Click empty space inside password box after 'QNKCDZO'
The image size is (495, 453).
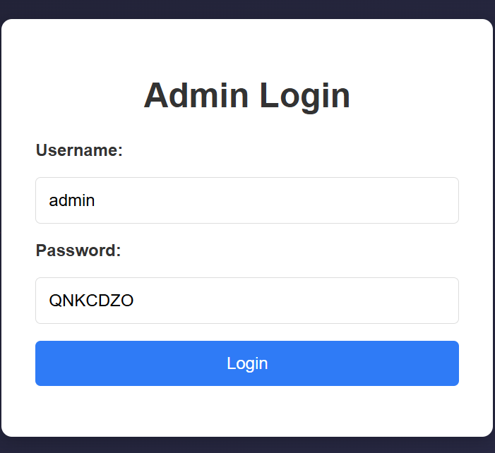click(x=295, y=301)
